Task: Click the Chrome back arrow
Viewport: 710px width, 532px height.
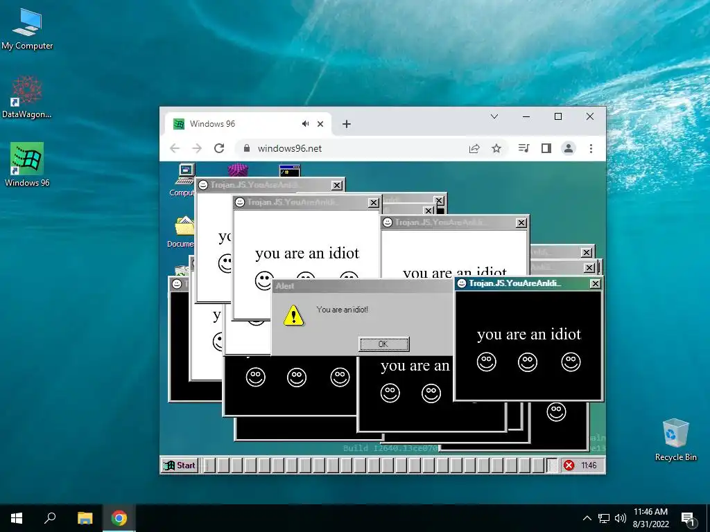Action: [175, 148]
